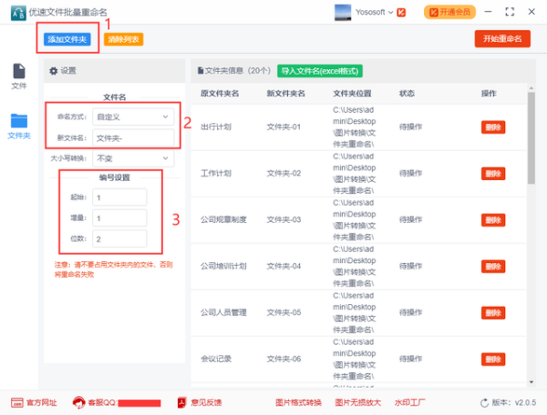Image resolution: width=547 pixels, height=415 pixels.
Task: Expand the 命名方式 dropdown
Action: (134, 116)
